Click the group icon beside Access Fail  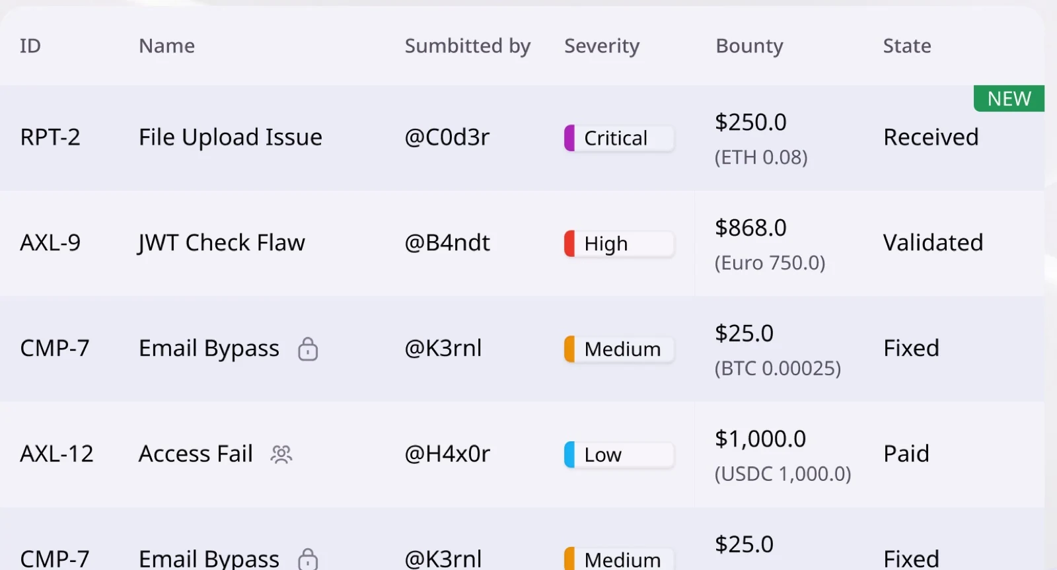281,454
